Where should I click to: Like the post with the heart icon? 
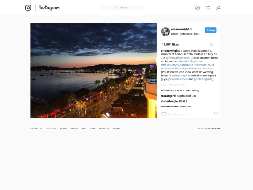point(164,114)
